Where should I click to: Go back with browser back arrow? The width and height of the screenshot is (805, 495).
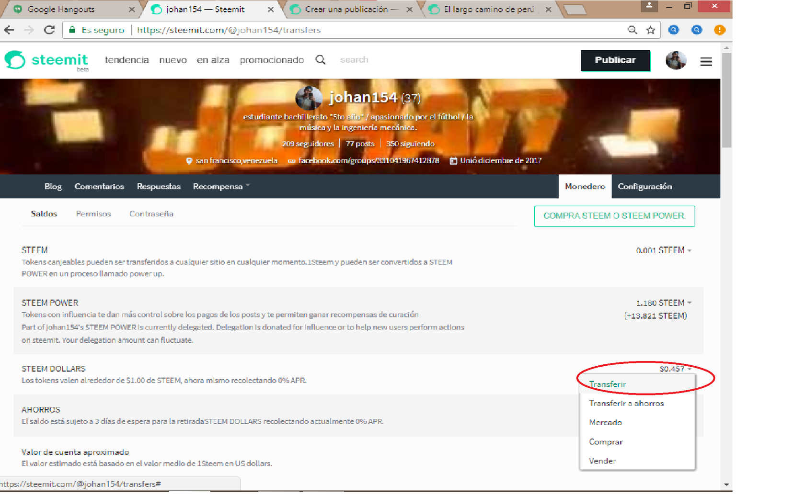coord(9,30)
